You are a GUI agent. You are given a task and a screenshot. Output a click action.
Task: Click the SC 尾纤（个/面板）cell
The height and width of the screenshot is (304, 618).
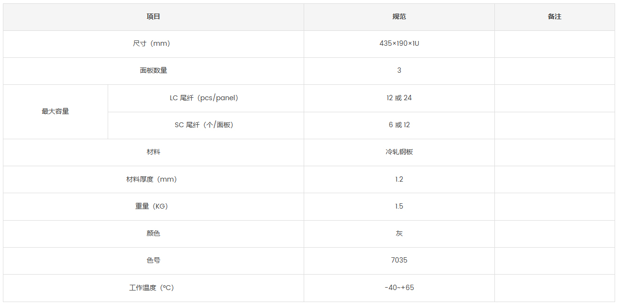[x=206, y=125]
